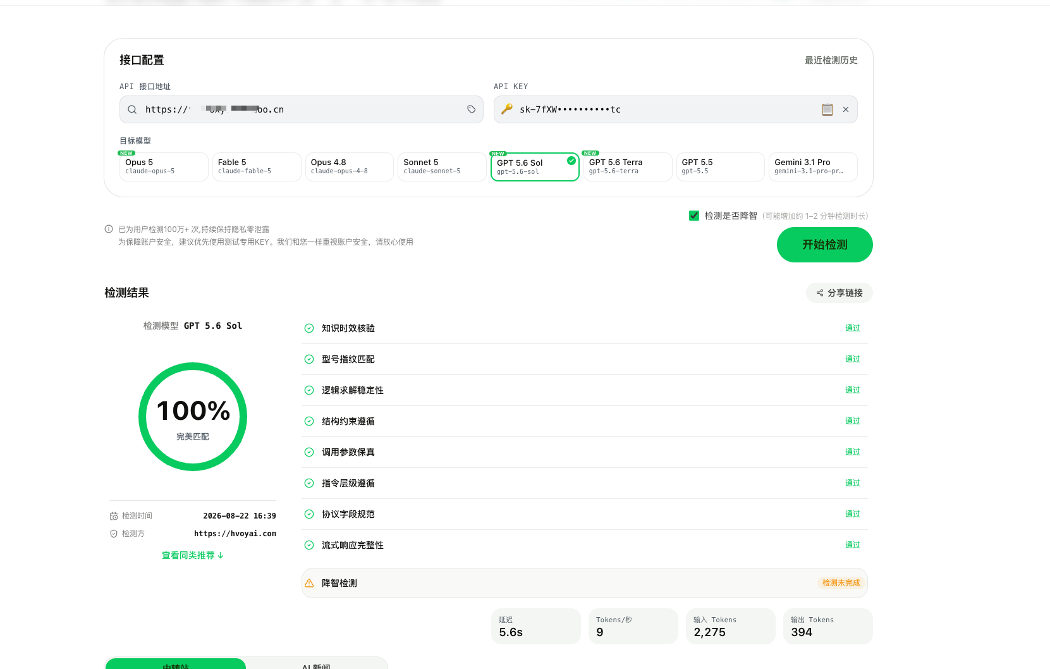The width and height of the screenshot is (1050, 669).
Task: Toggle the 检测是否降智 checkbox
Action: (x=694, y=216)
